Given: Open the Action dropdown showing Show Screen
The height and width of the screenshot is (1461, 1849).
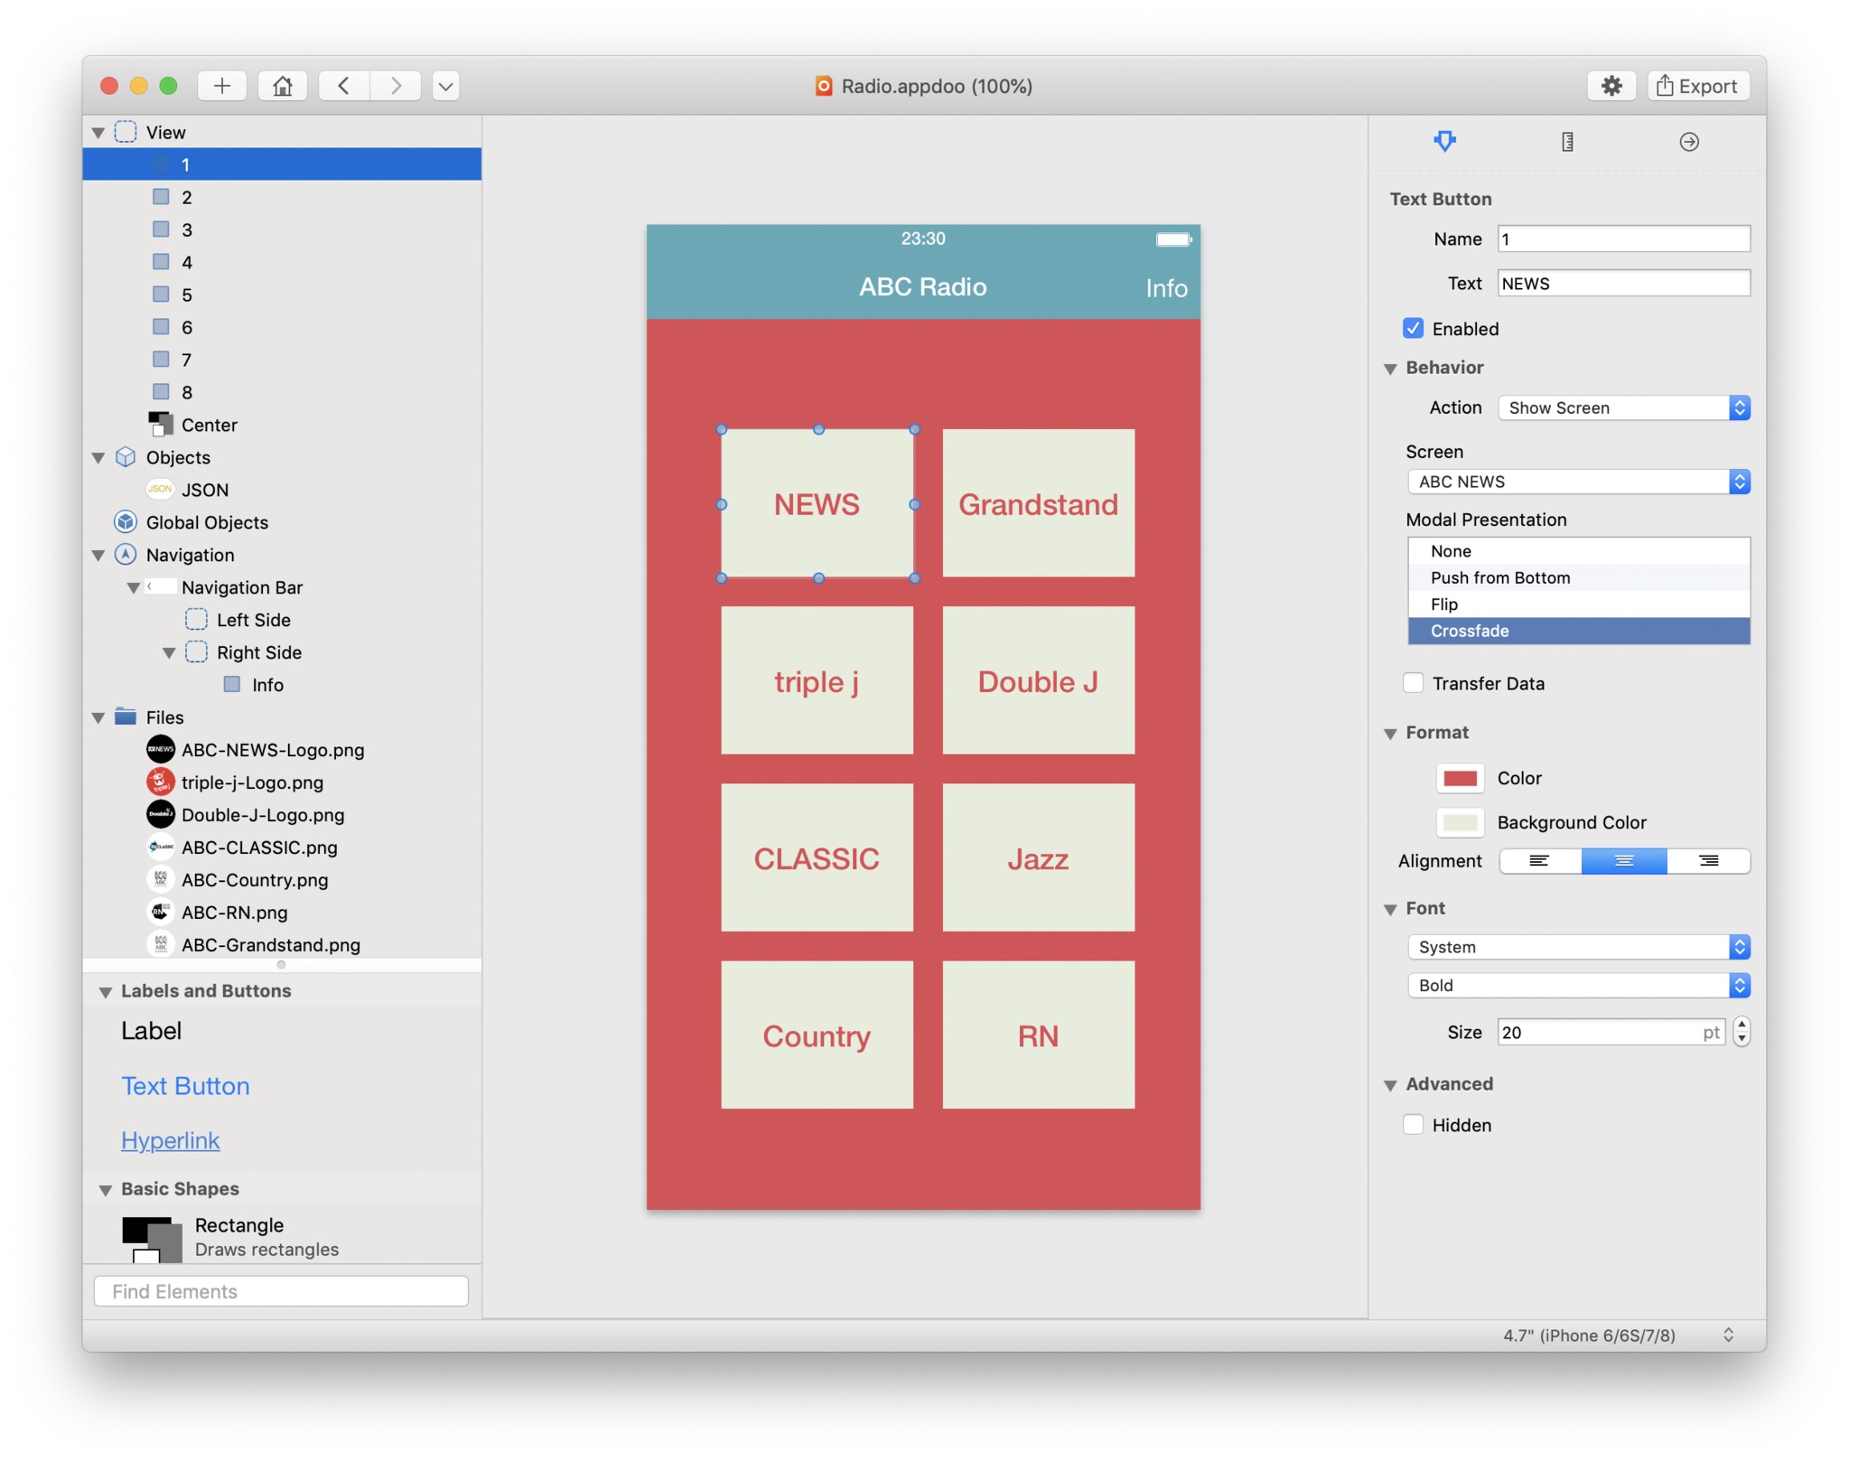Looking at the screenshot, I should tap(1621, 407).
